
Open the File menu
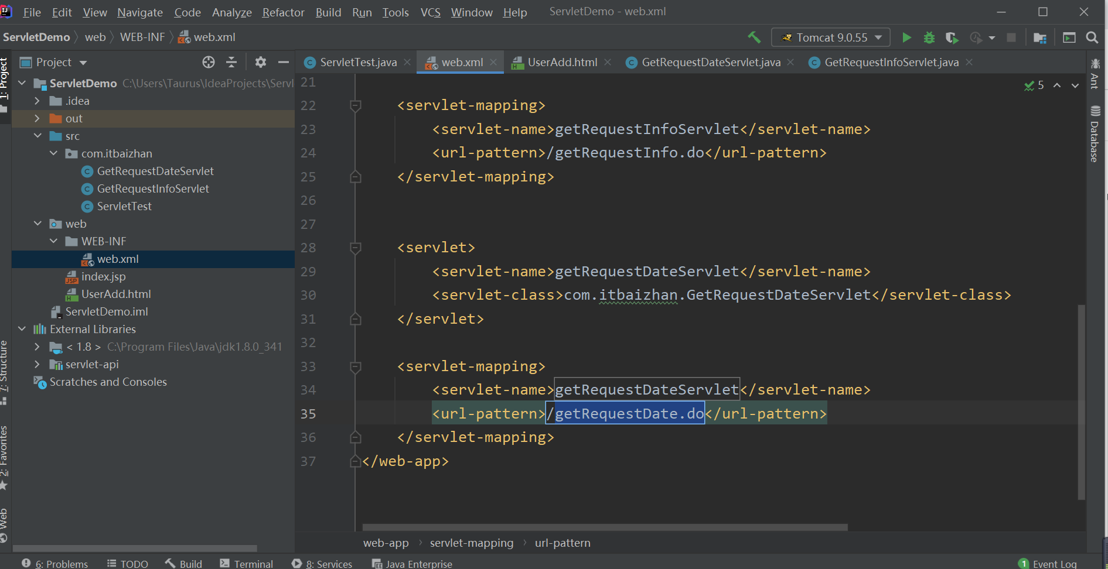[x=32, y=12]
